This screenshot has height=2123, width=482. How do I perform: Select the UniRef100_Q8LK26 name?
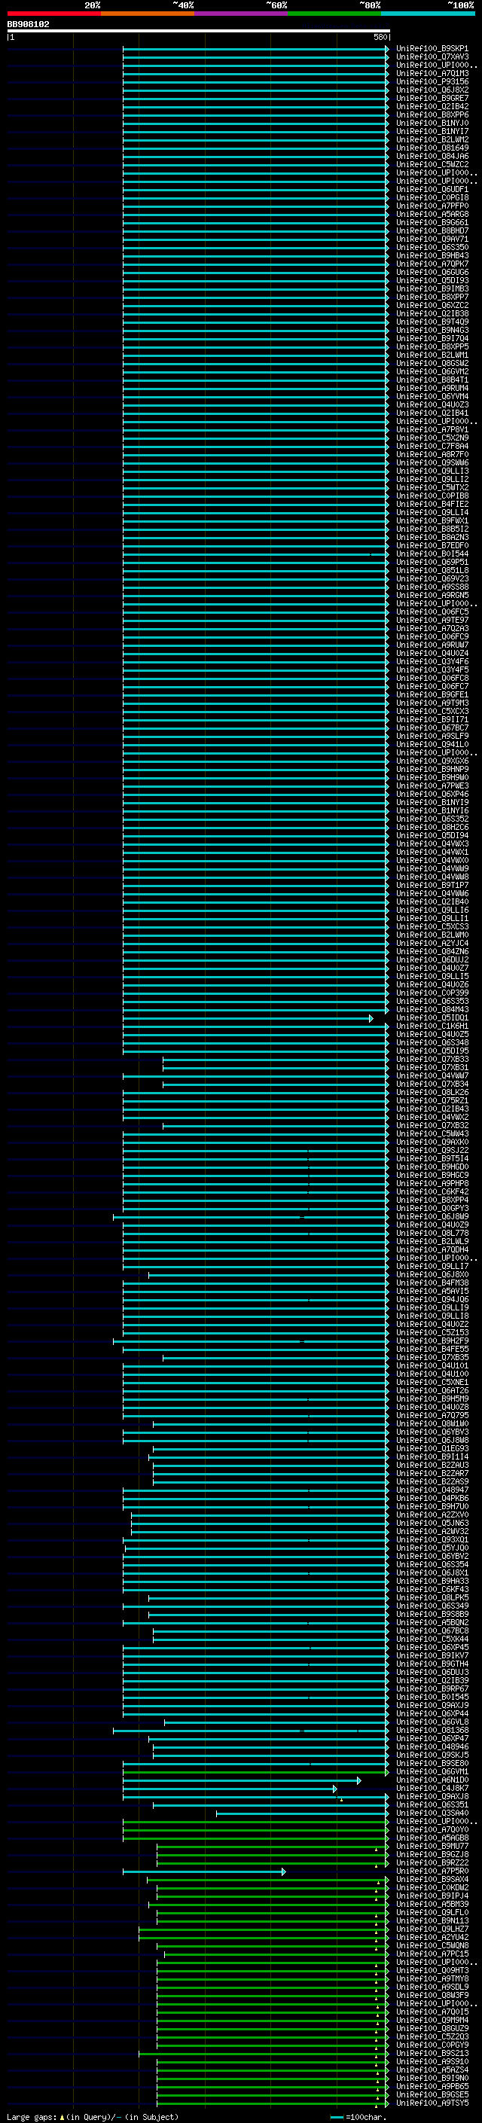point(432,1092)
